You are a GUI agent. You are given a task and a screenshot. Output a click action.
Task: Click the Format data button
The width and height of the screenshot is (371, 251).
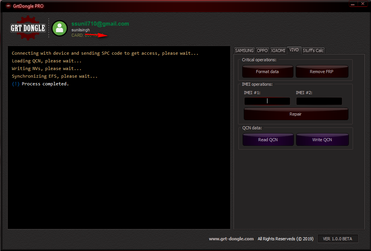267,72
